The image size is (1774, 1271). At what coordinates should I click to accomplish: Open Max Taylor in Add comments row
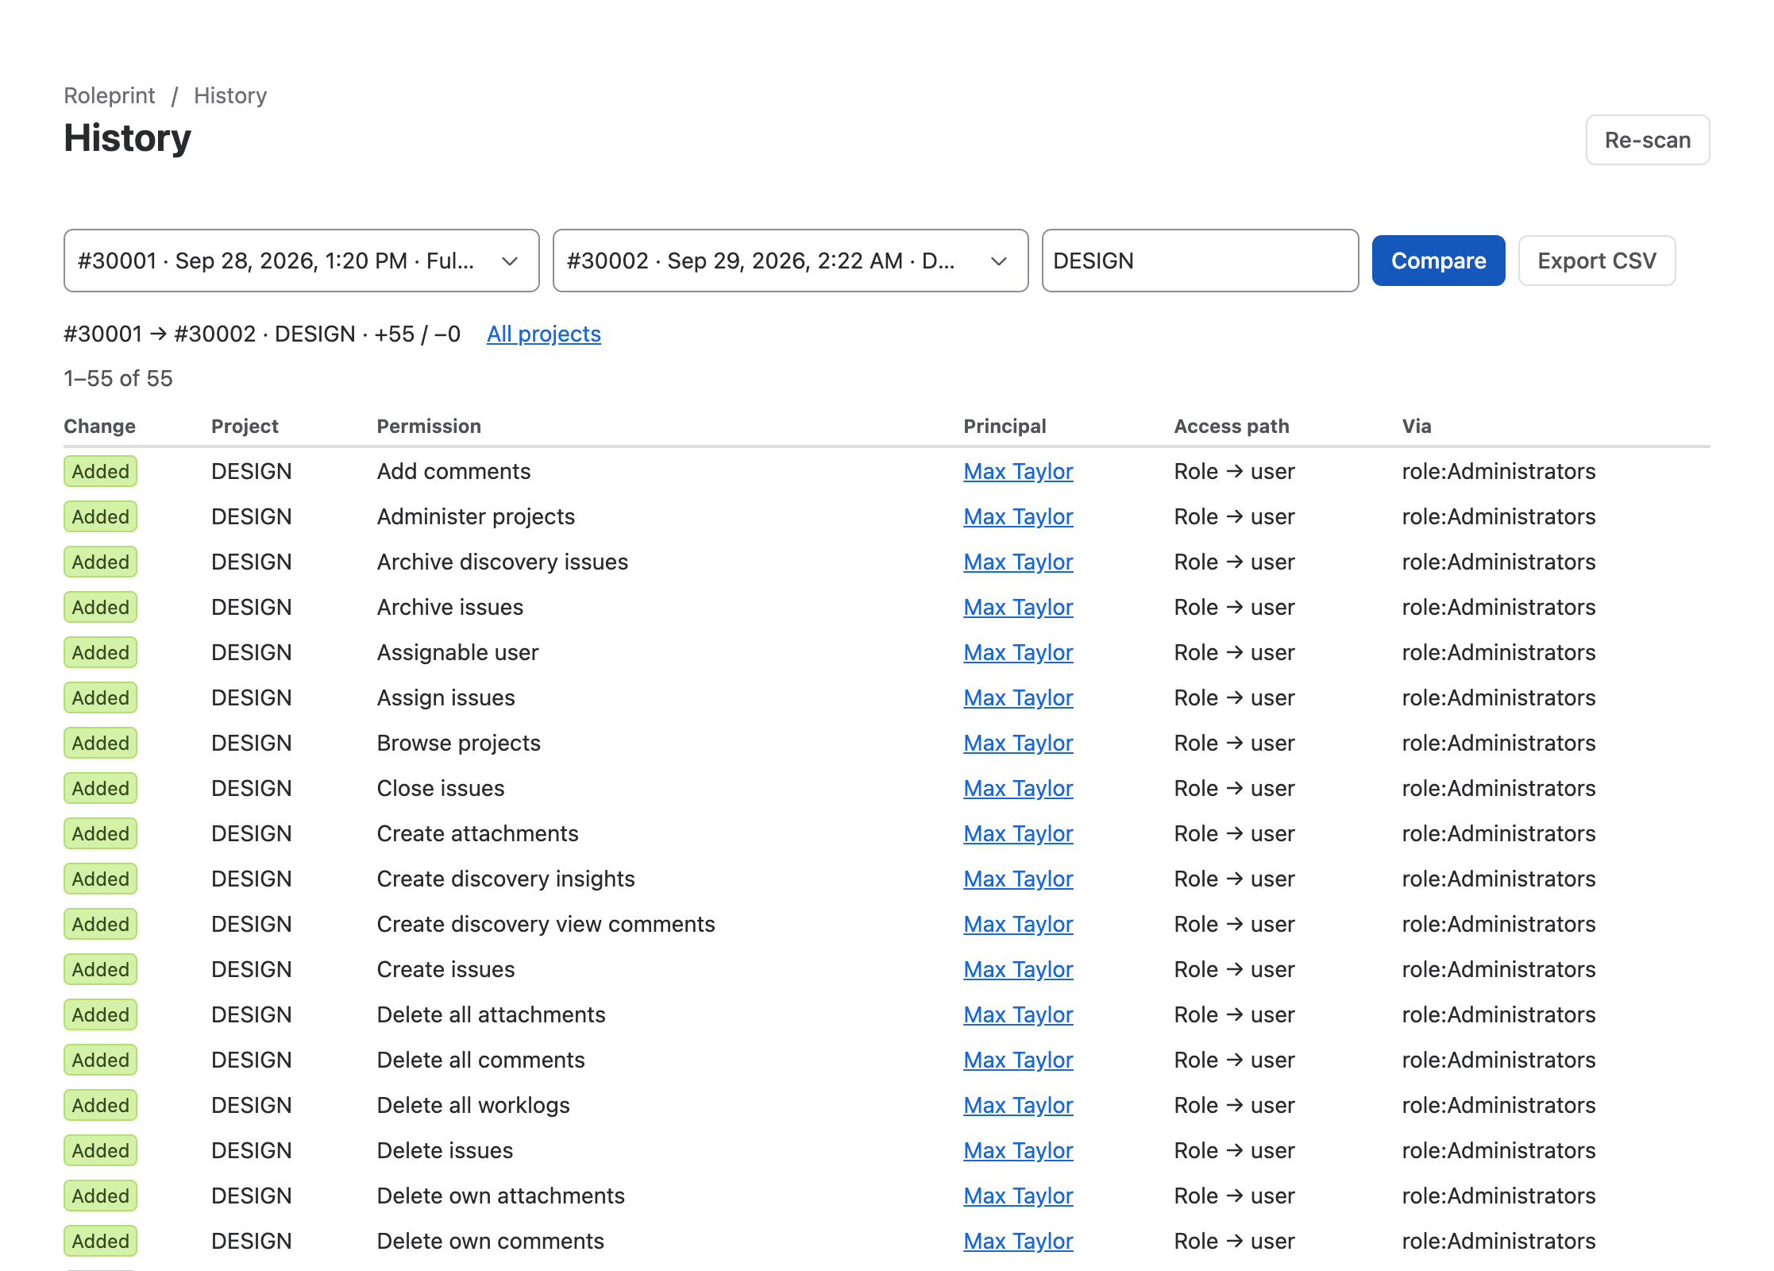tap(1018, 471)
